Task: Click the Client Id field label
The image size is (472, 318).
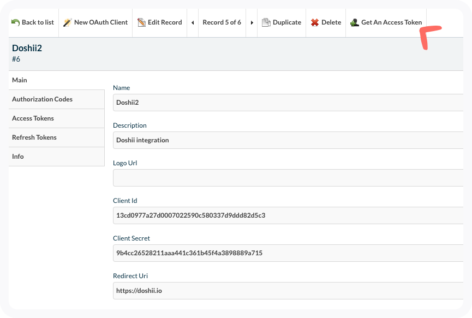Action: (125, 201)
